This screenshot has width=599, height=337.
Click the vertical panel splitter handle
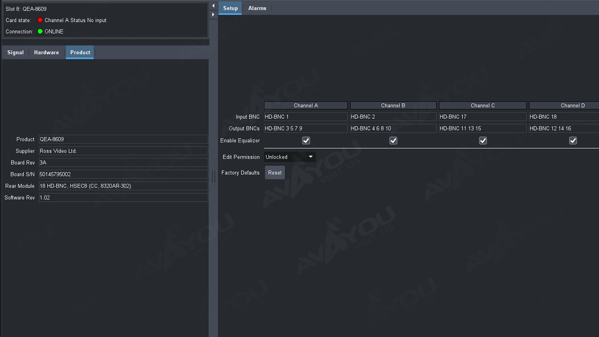(214, 177)
